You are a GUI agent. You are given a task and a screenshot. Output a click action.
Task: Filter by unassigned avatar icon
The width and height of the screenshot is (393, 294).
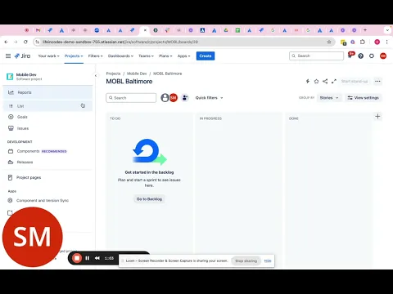click(x=165, y=98)
